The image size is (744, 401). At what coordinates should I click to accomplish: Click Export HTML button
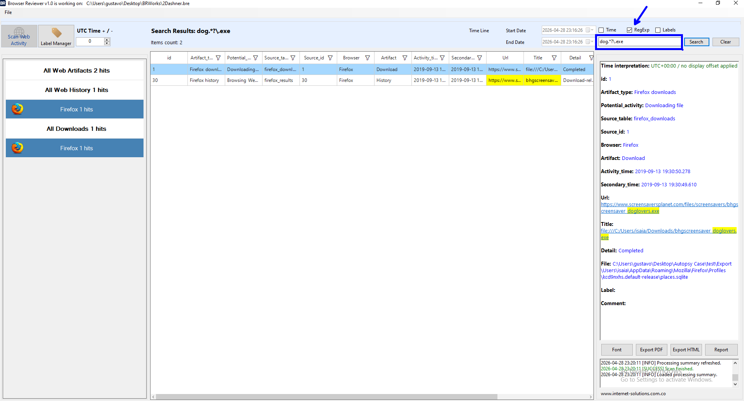[686, 350]
